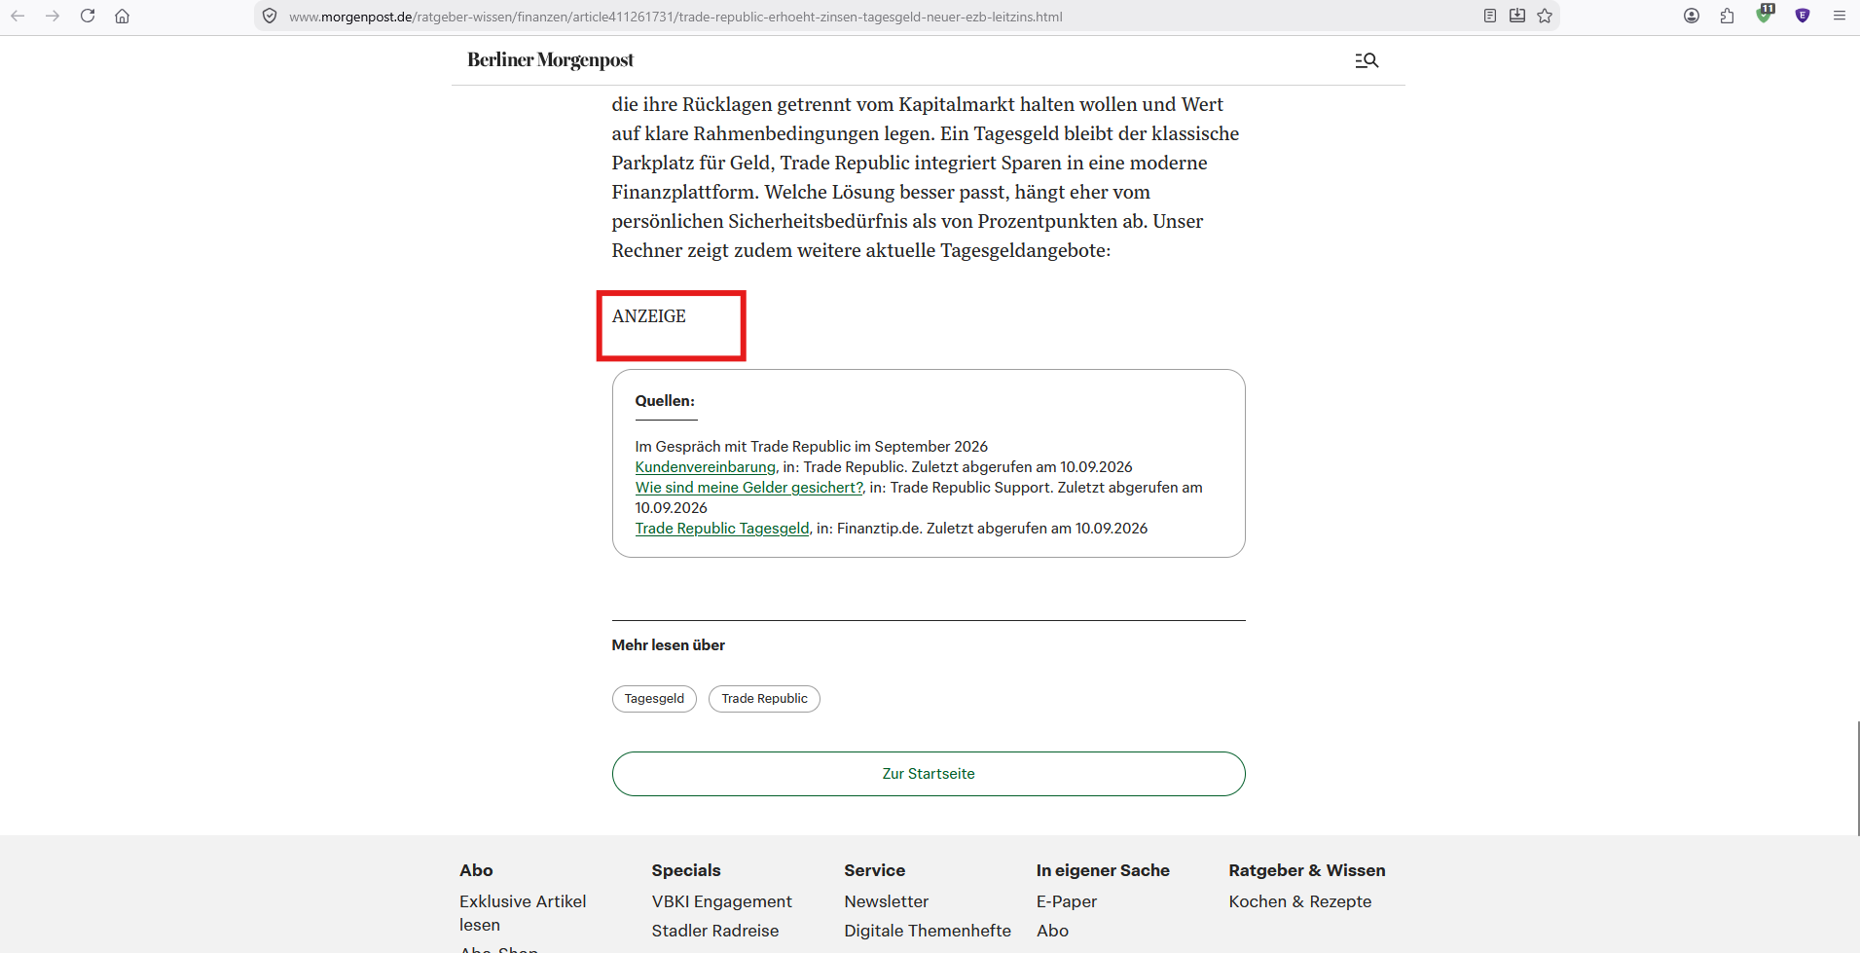The width and height of the screenshot is (1860, 953).
Task: Click 'Im Gespräch mit Trade Republic' source line
Action: [812, 447]
